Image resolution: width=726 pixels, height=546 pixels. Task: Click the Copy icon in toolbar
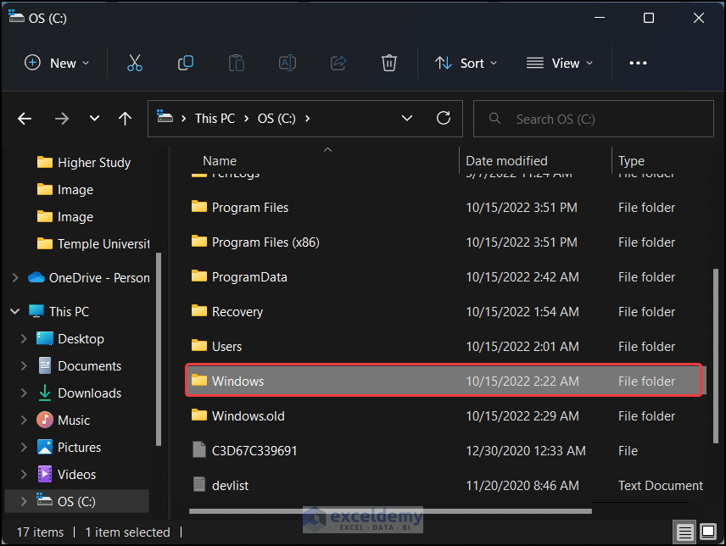(186, 63)
